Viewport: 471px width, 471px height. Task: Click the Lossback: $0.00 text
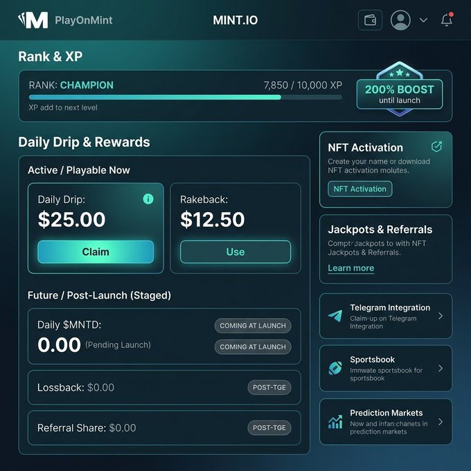[75, 387]
